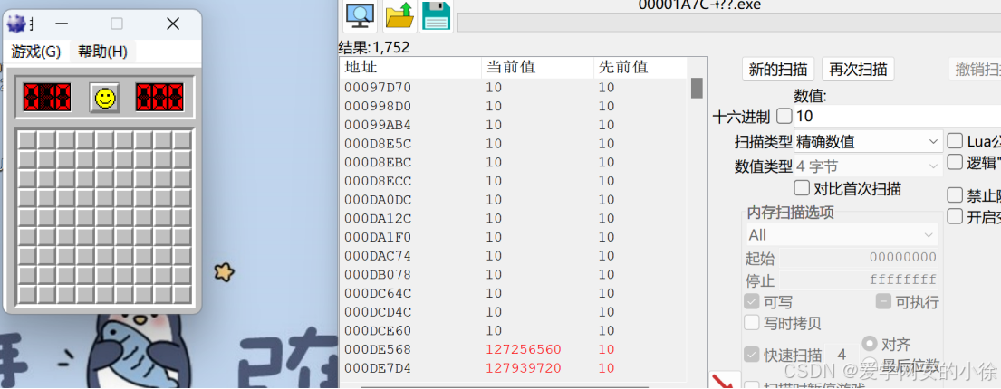Click Minesweeper title bar app icon
This screenshot has width=1001, height=389.
(x=16, y=24)
